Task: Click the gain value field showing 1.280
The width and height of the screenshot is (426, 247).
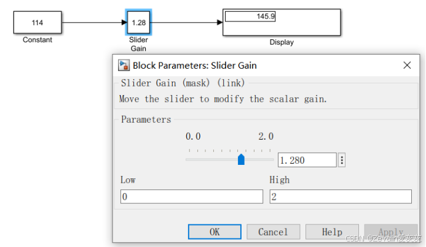Action: coord(307,160)
